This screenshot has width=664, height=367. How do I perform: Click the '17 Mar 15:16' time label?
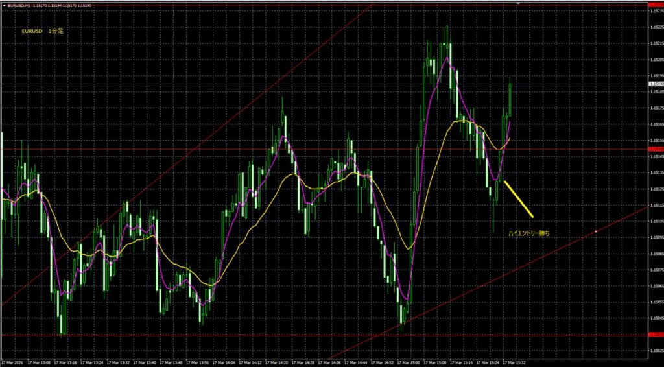[463, 362]
